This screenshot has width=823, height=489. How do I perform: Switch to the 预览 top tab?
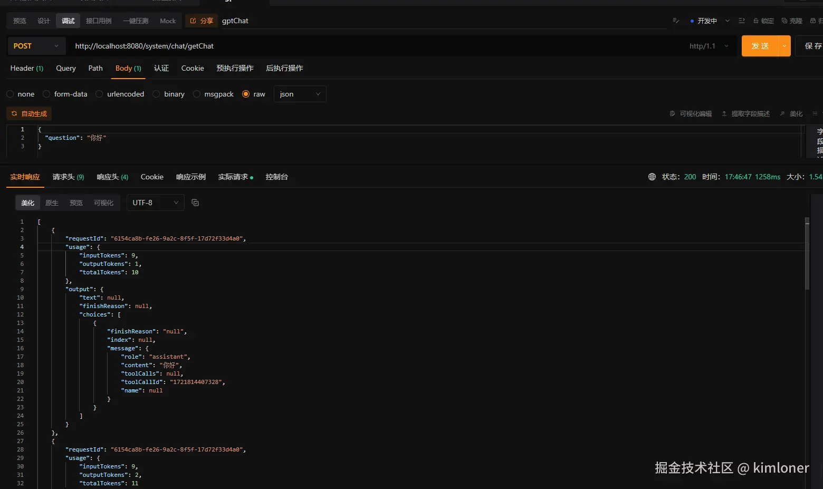pos(20,21)
